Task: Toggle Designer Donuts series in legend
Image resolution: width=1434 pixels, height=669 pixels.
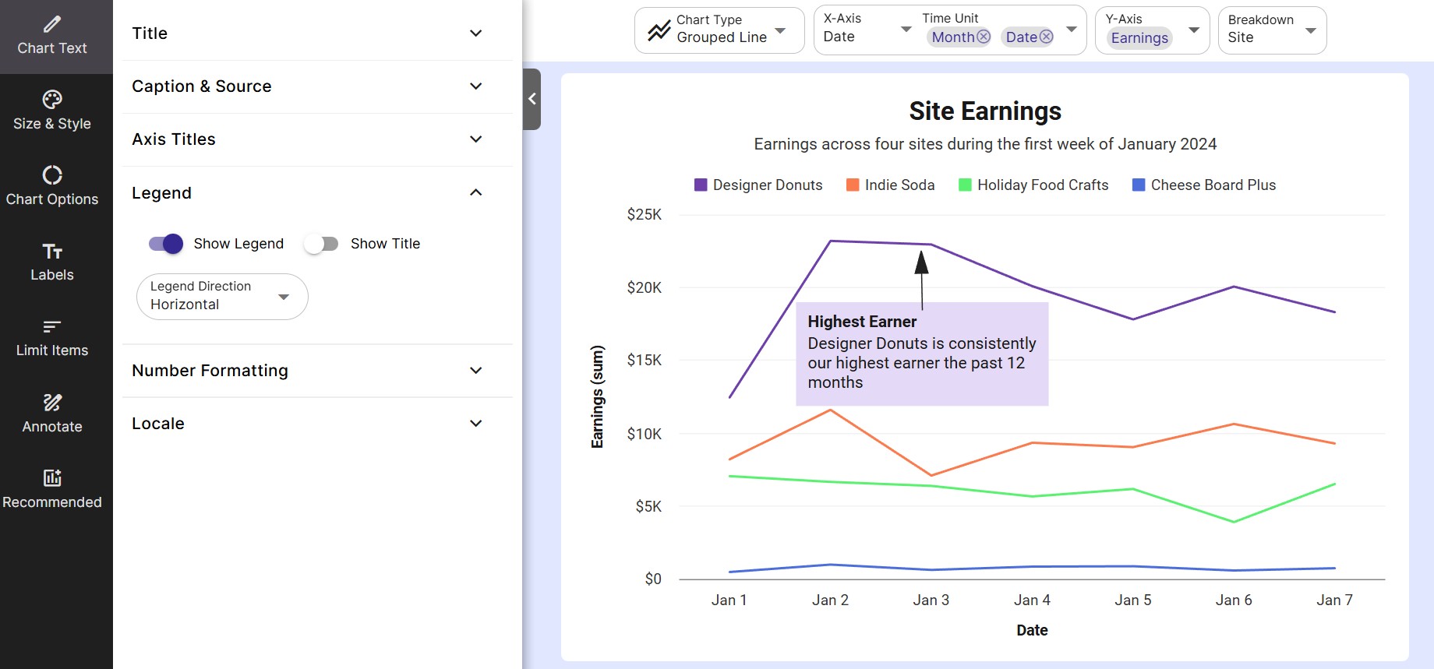Action: (758, 185)
